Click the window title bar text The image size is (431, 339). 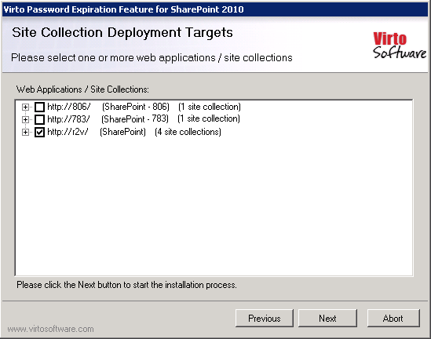pos(123,9)
